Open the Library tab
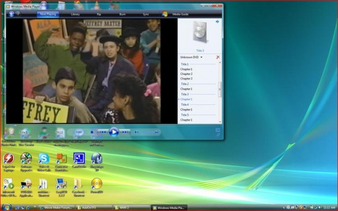 pyautogui.click(x=75, y=14)
